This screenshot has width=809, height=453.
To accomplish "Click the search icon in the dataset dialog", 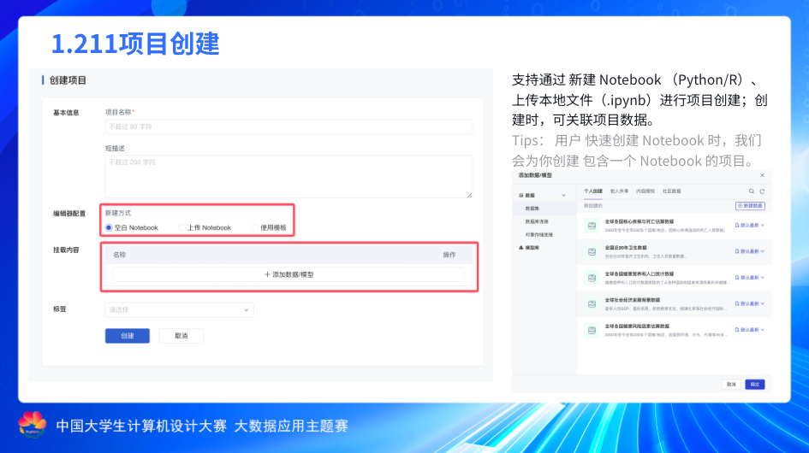I will point(752,191).
